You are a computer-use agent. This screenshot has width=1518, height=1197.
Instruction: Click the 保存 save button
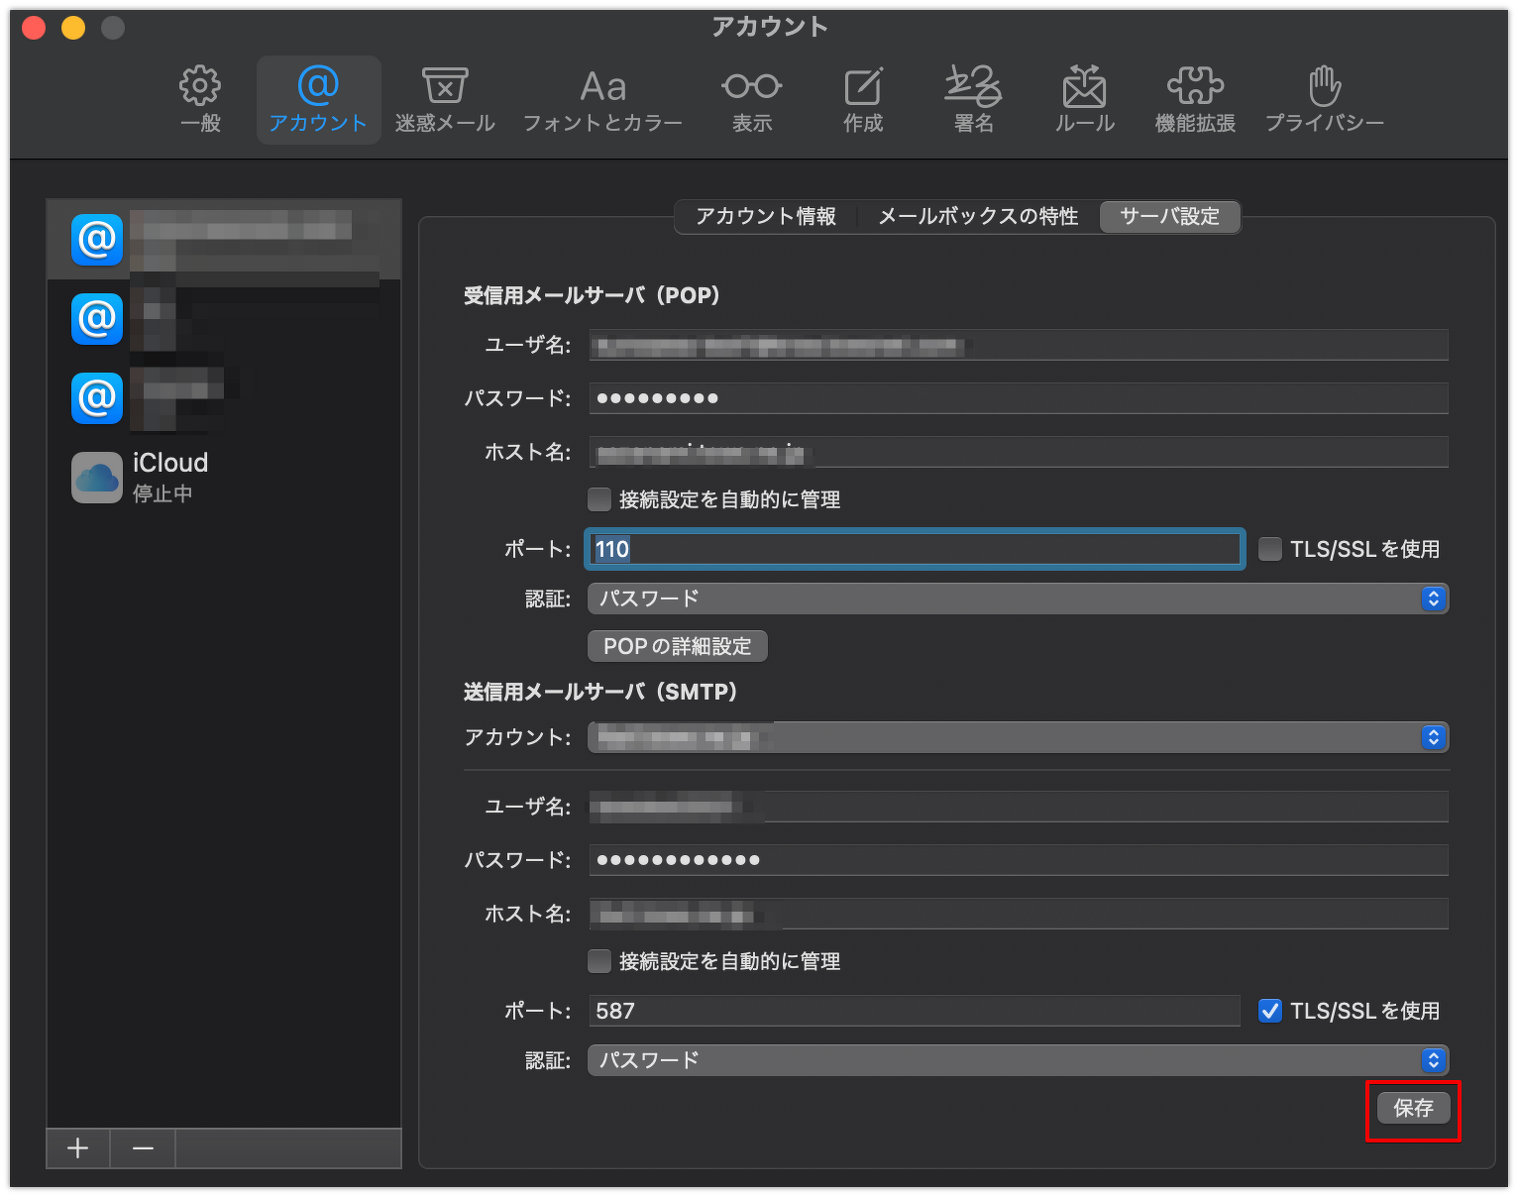(x=1413, y=1108)
